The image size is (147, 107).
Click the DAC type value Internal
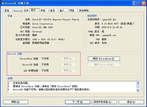pyautogui.click(x=37, y=31)
